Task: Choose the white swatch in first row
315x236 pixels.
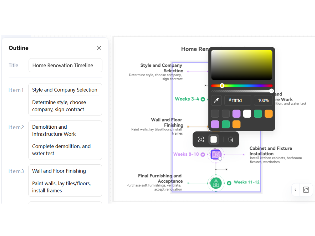Action: [247, 114]
